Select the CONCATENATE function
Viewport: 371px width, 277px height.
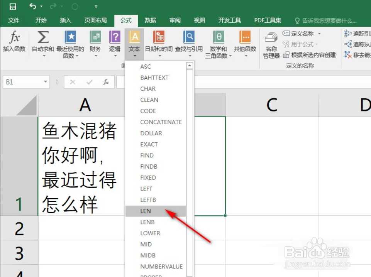tap(156, 122)
